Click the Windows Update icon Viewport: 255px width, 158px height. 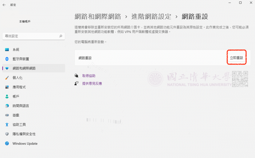(x=7, y=143)
